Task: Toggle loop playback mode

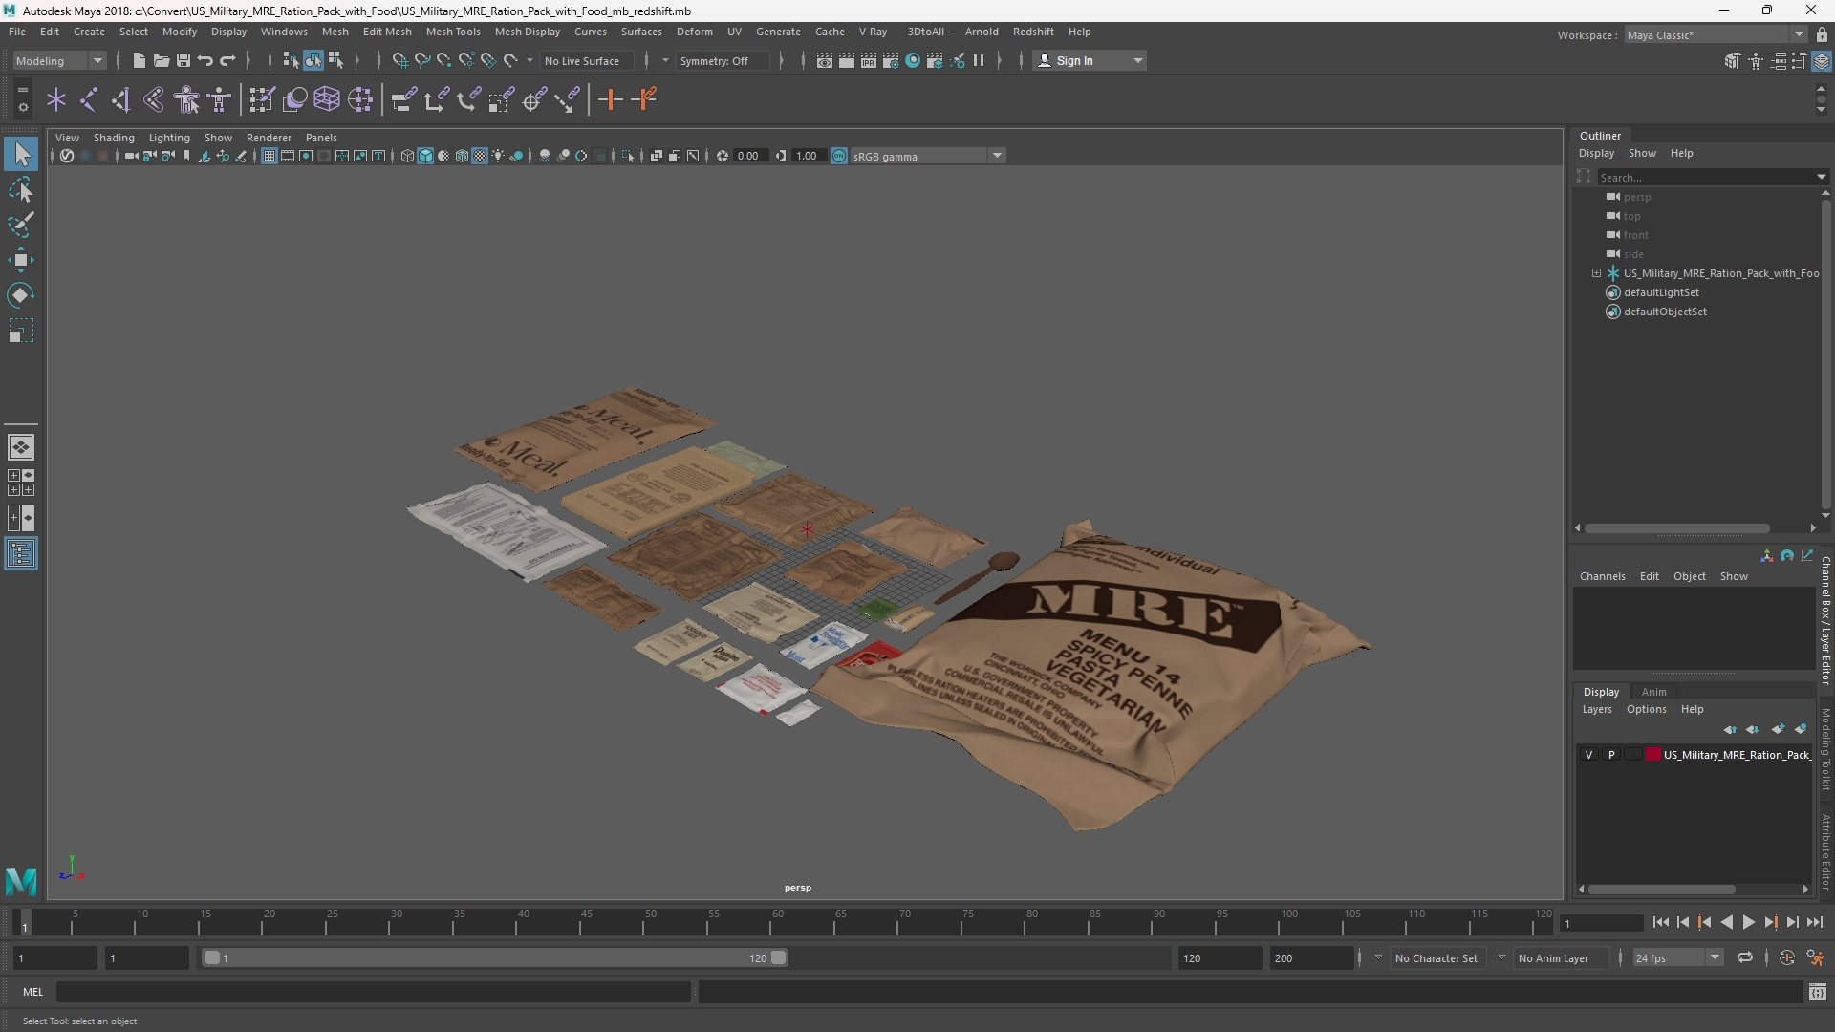Action: click(1744, 957)
